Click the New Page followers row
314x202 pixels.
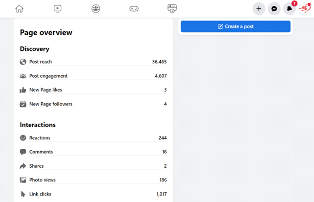tap(93, 104)
